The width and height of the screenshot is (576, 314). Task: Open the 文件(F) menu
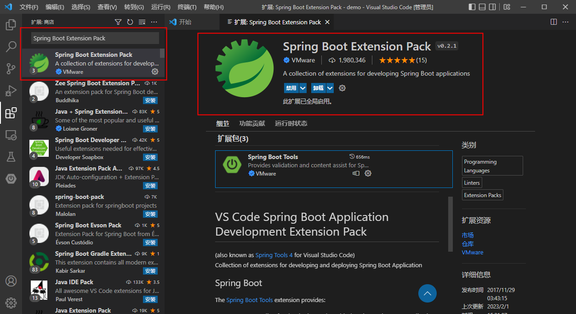[29, 7]
